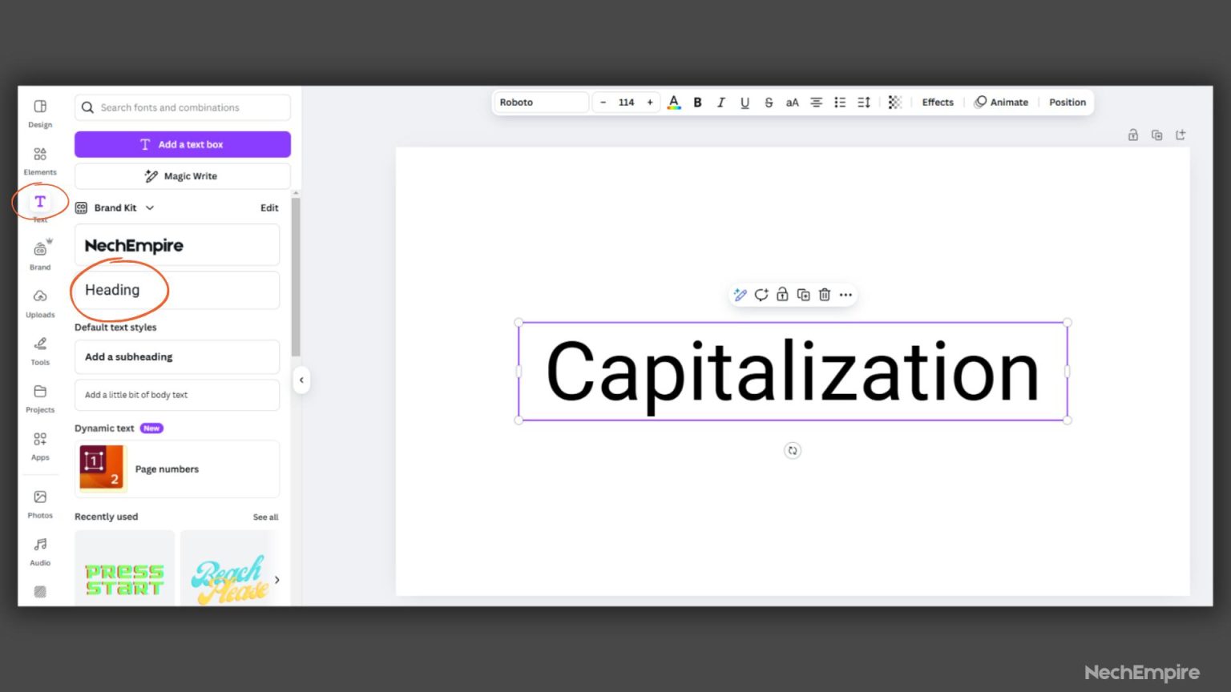Collapse the side panel with the chevron
This screenshot has width=1231, height=692.
click(x=301, y=380)
